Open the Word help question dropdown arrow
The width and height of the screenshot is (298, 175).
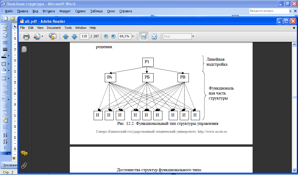click(x=290, y=11)
